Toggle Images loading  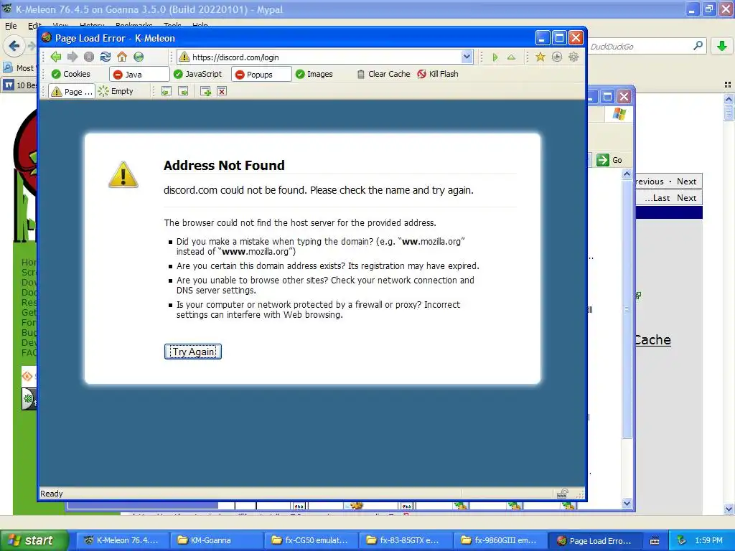tap(314, 74)
